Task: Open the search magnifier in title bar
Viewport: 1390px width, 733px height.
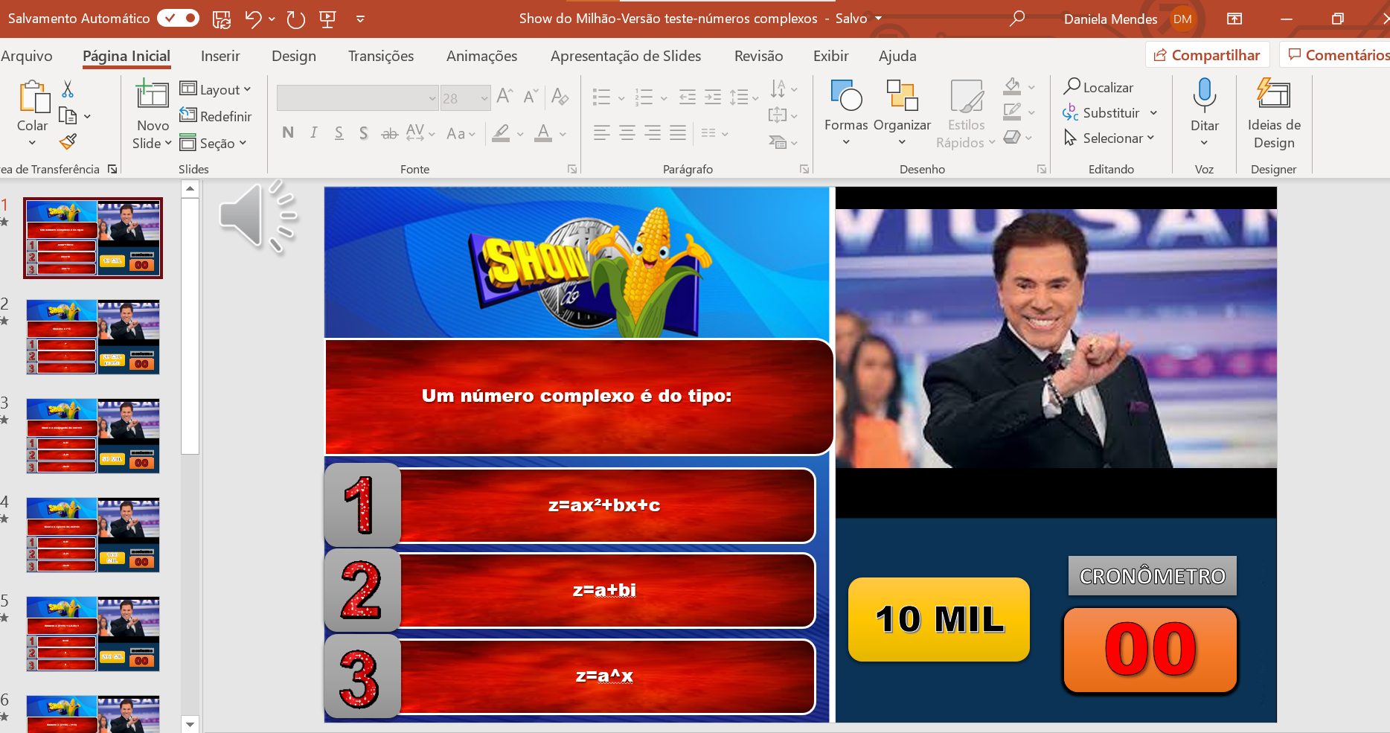Action: pyautogui.click(x=1016, y=19)
